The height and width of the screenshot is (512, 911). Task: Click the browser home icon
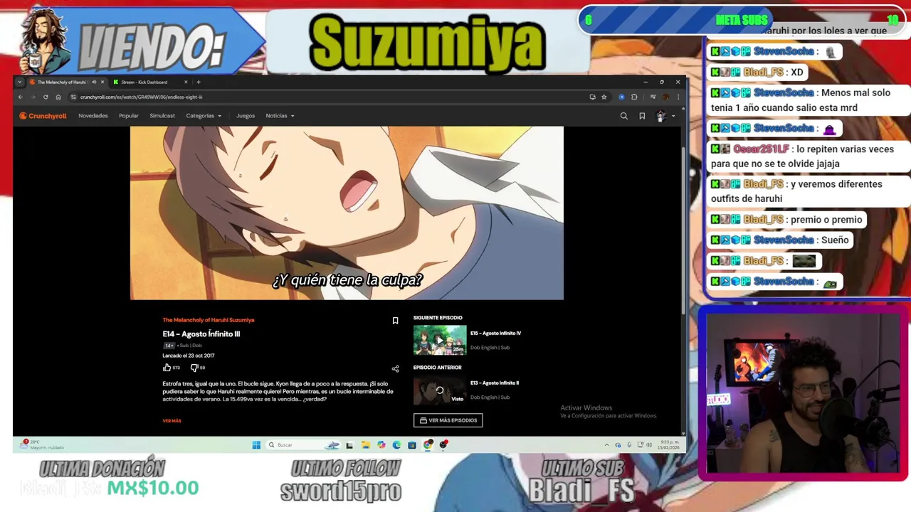pyautogui.click(x=58, y=97)
